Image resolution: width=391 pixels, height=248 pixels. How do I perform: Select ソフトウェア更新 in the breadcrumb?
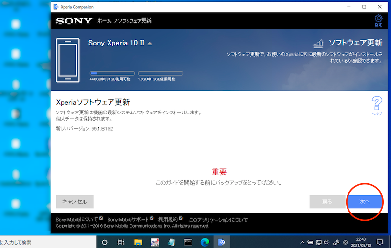point(134,21)
